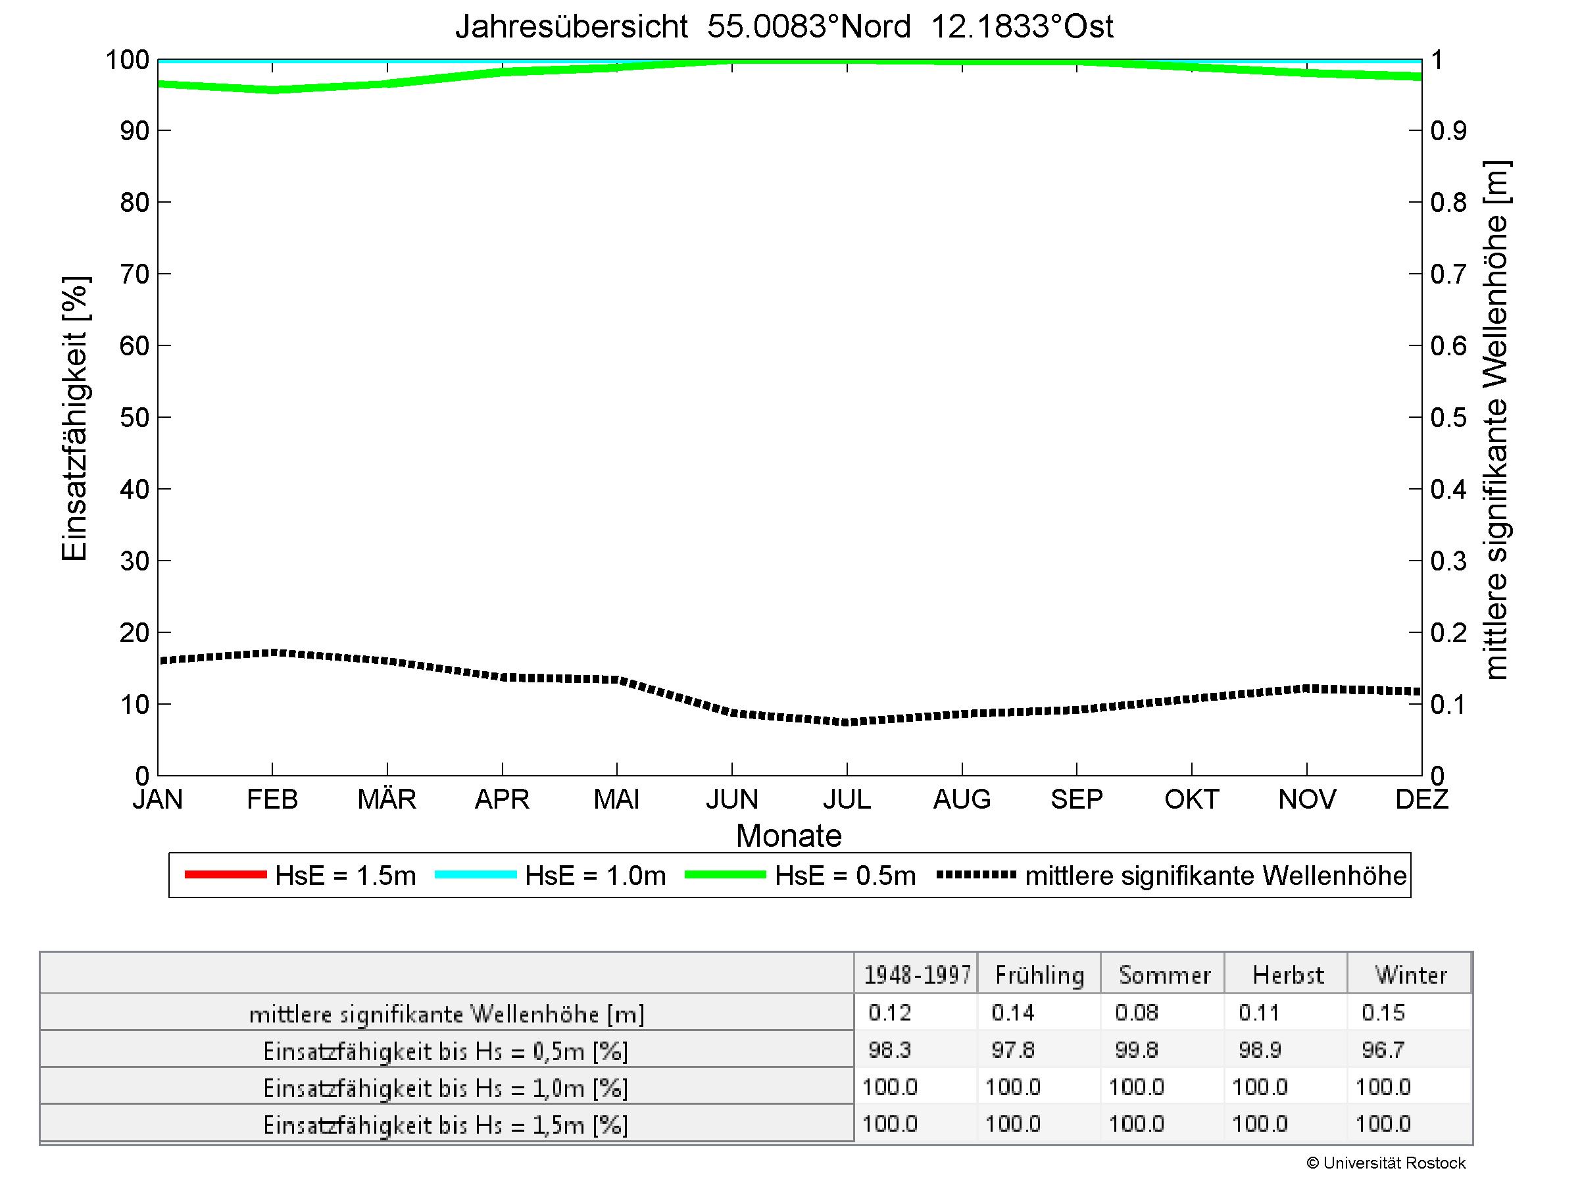Click the 1948-1997 column header
The width and height of the screenshot is (1580, 1185).
(917, 975)
